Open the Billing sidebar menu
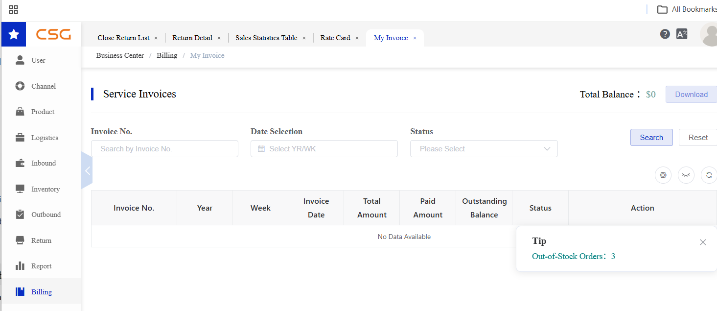Screen dimensions: 717x311 (x=41, y=292)
